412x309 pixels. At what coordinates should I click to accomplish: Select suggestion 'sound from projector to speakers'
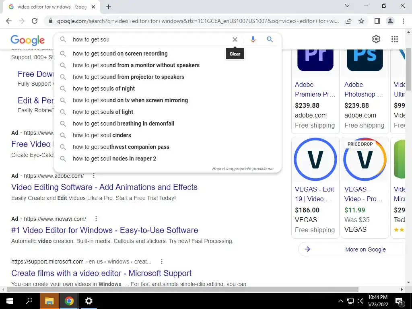167,77
